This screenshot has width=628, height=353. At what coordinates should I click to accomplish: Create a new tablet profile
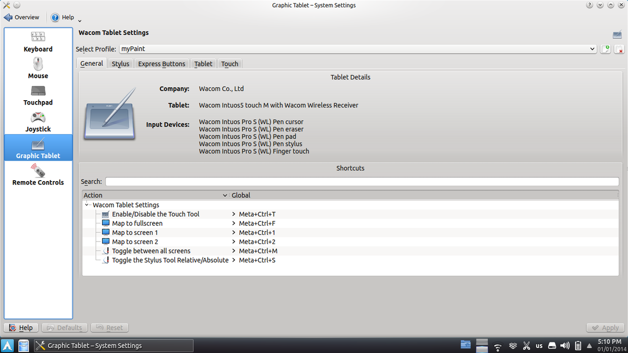pos(606,49)
